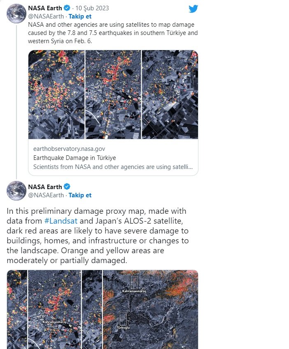This screenshot has width=289, height=349.
Task: Click NASA Earth avatar in the second tweet
Action: click(16, 191)
